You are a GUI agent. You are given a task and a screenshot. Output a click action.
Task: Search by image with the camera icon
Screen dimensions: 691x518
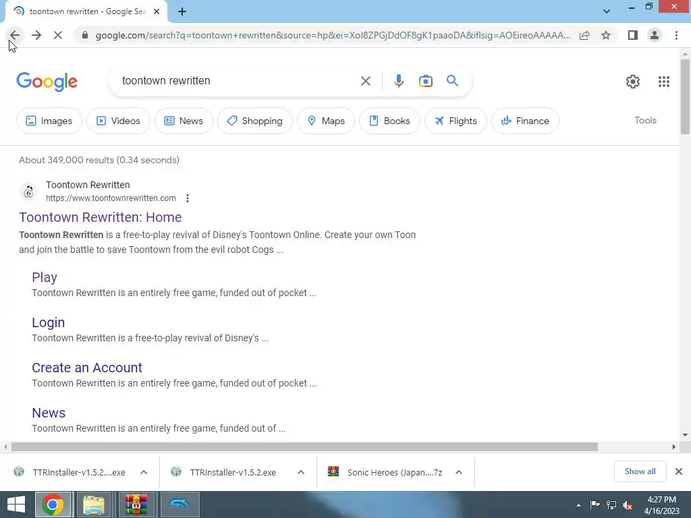[425, 81]
